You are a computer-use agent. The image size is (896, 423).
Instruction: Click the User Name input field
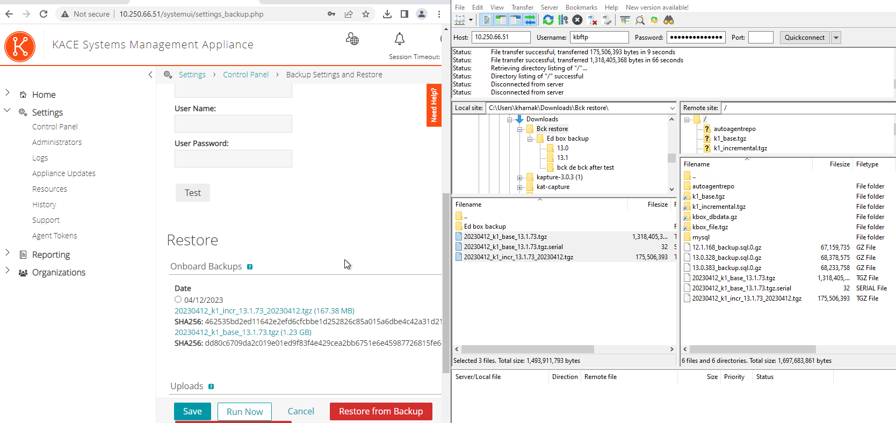pos(233,123)
